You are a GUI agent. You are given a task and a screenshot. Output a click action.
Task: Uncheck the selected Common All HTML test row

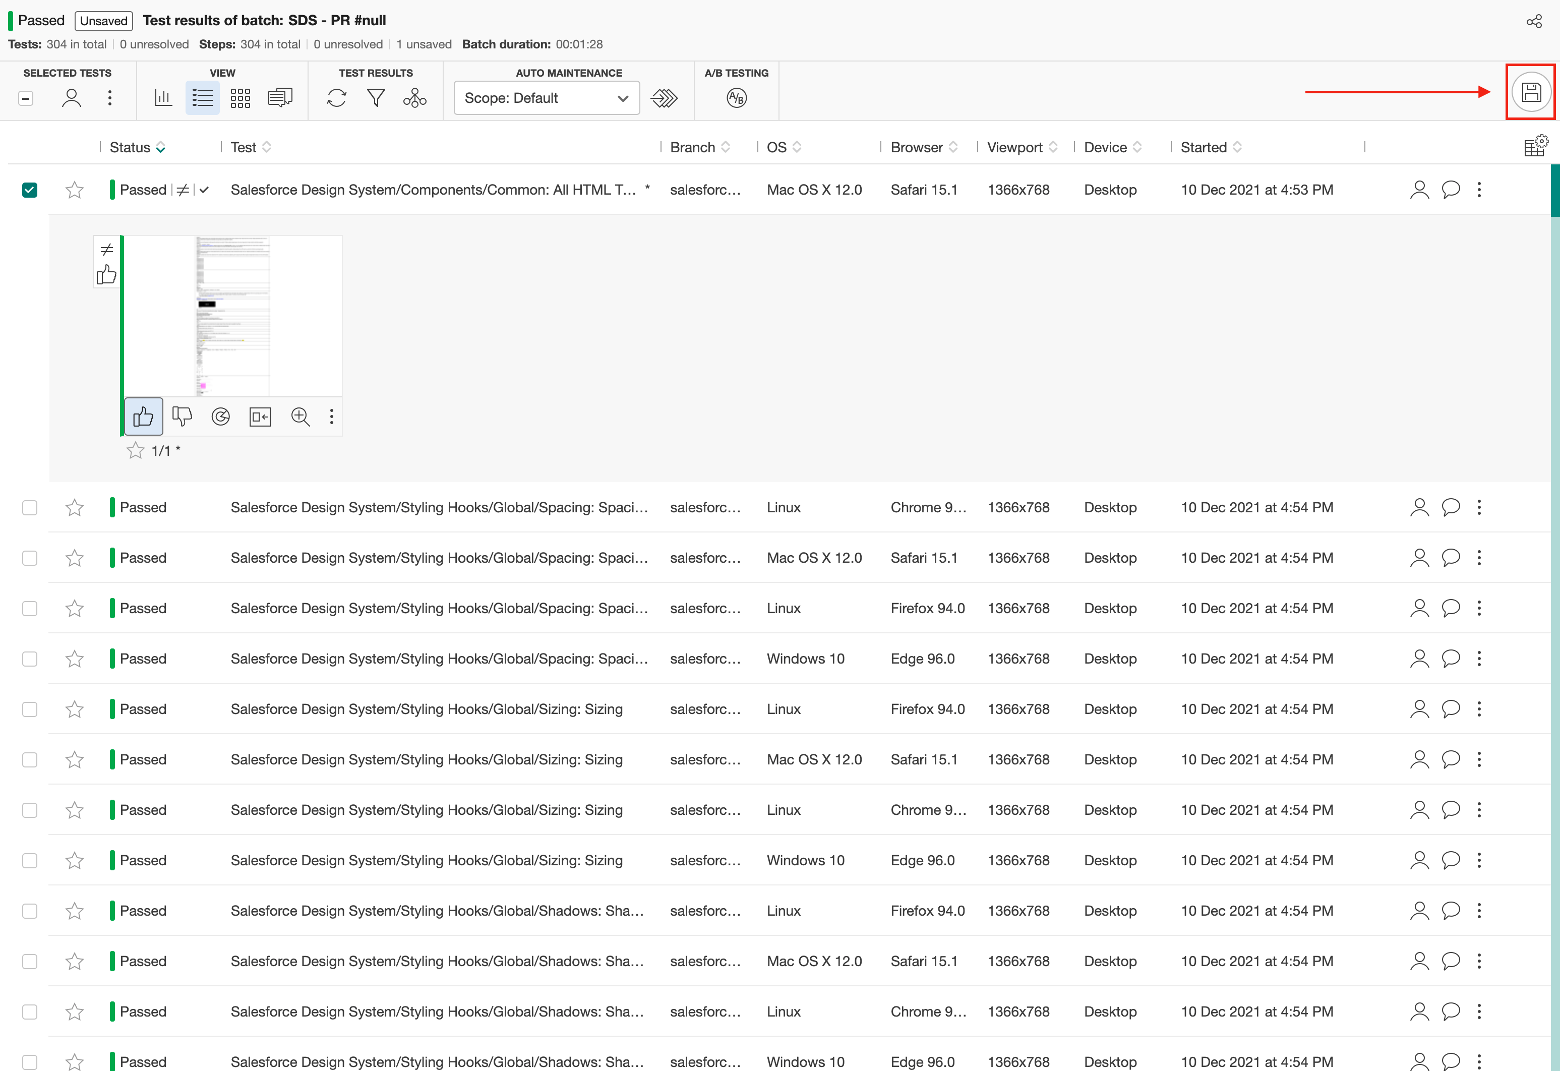[x=30, y=190]
